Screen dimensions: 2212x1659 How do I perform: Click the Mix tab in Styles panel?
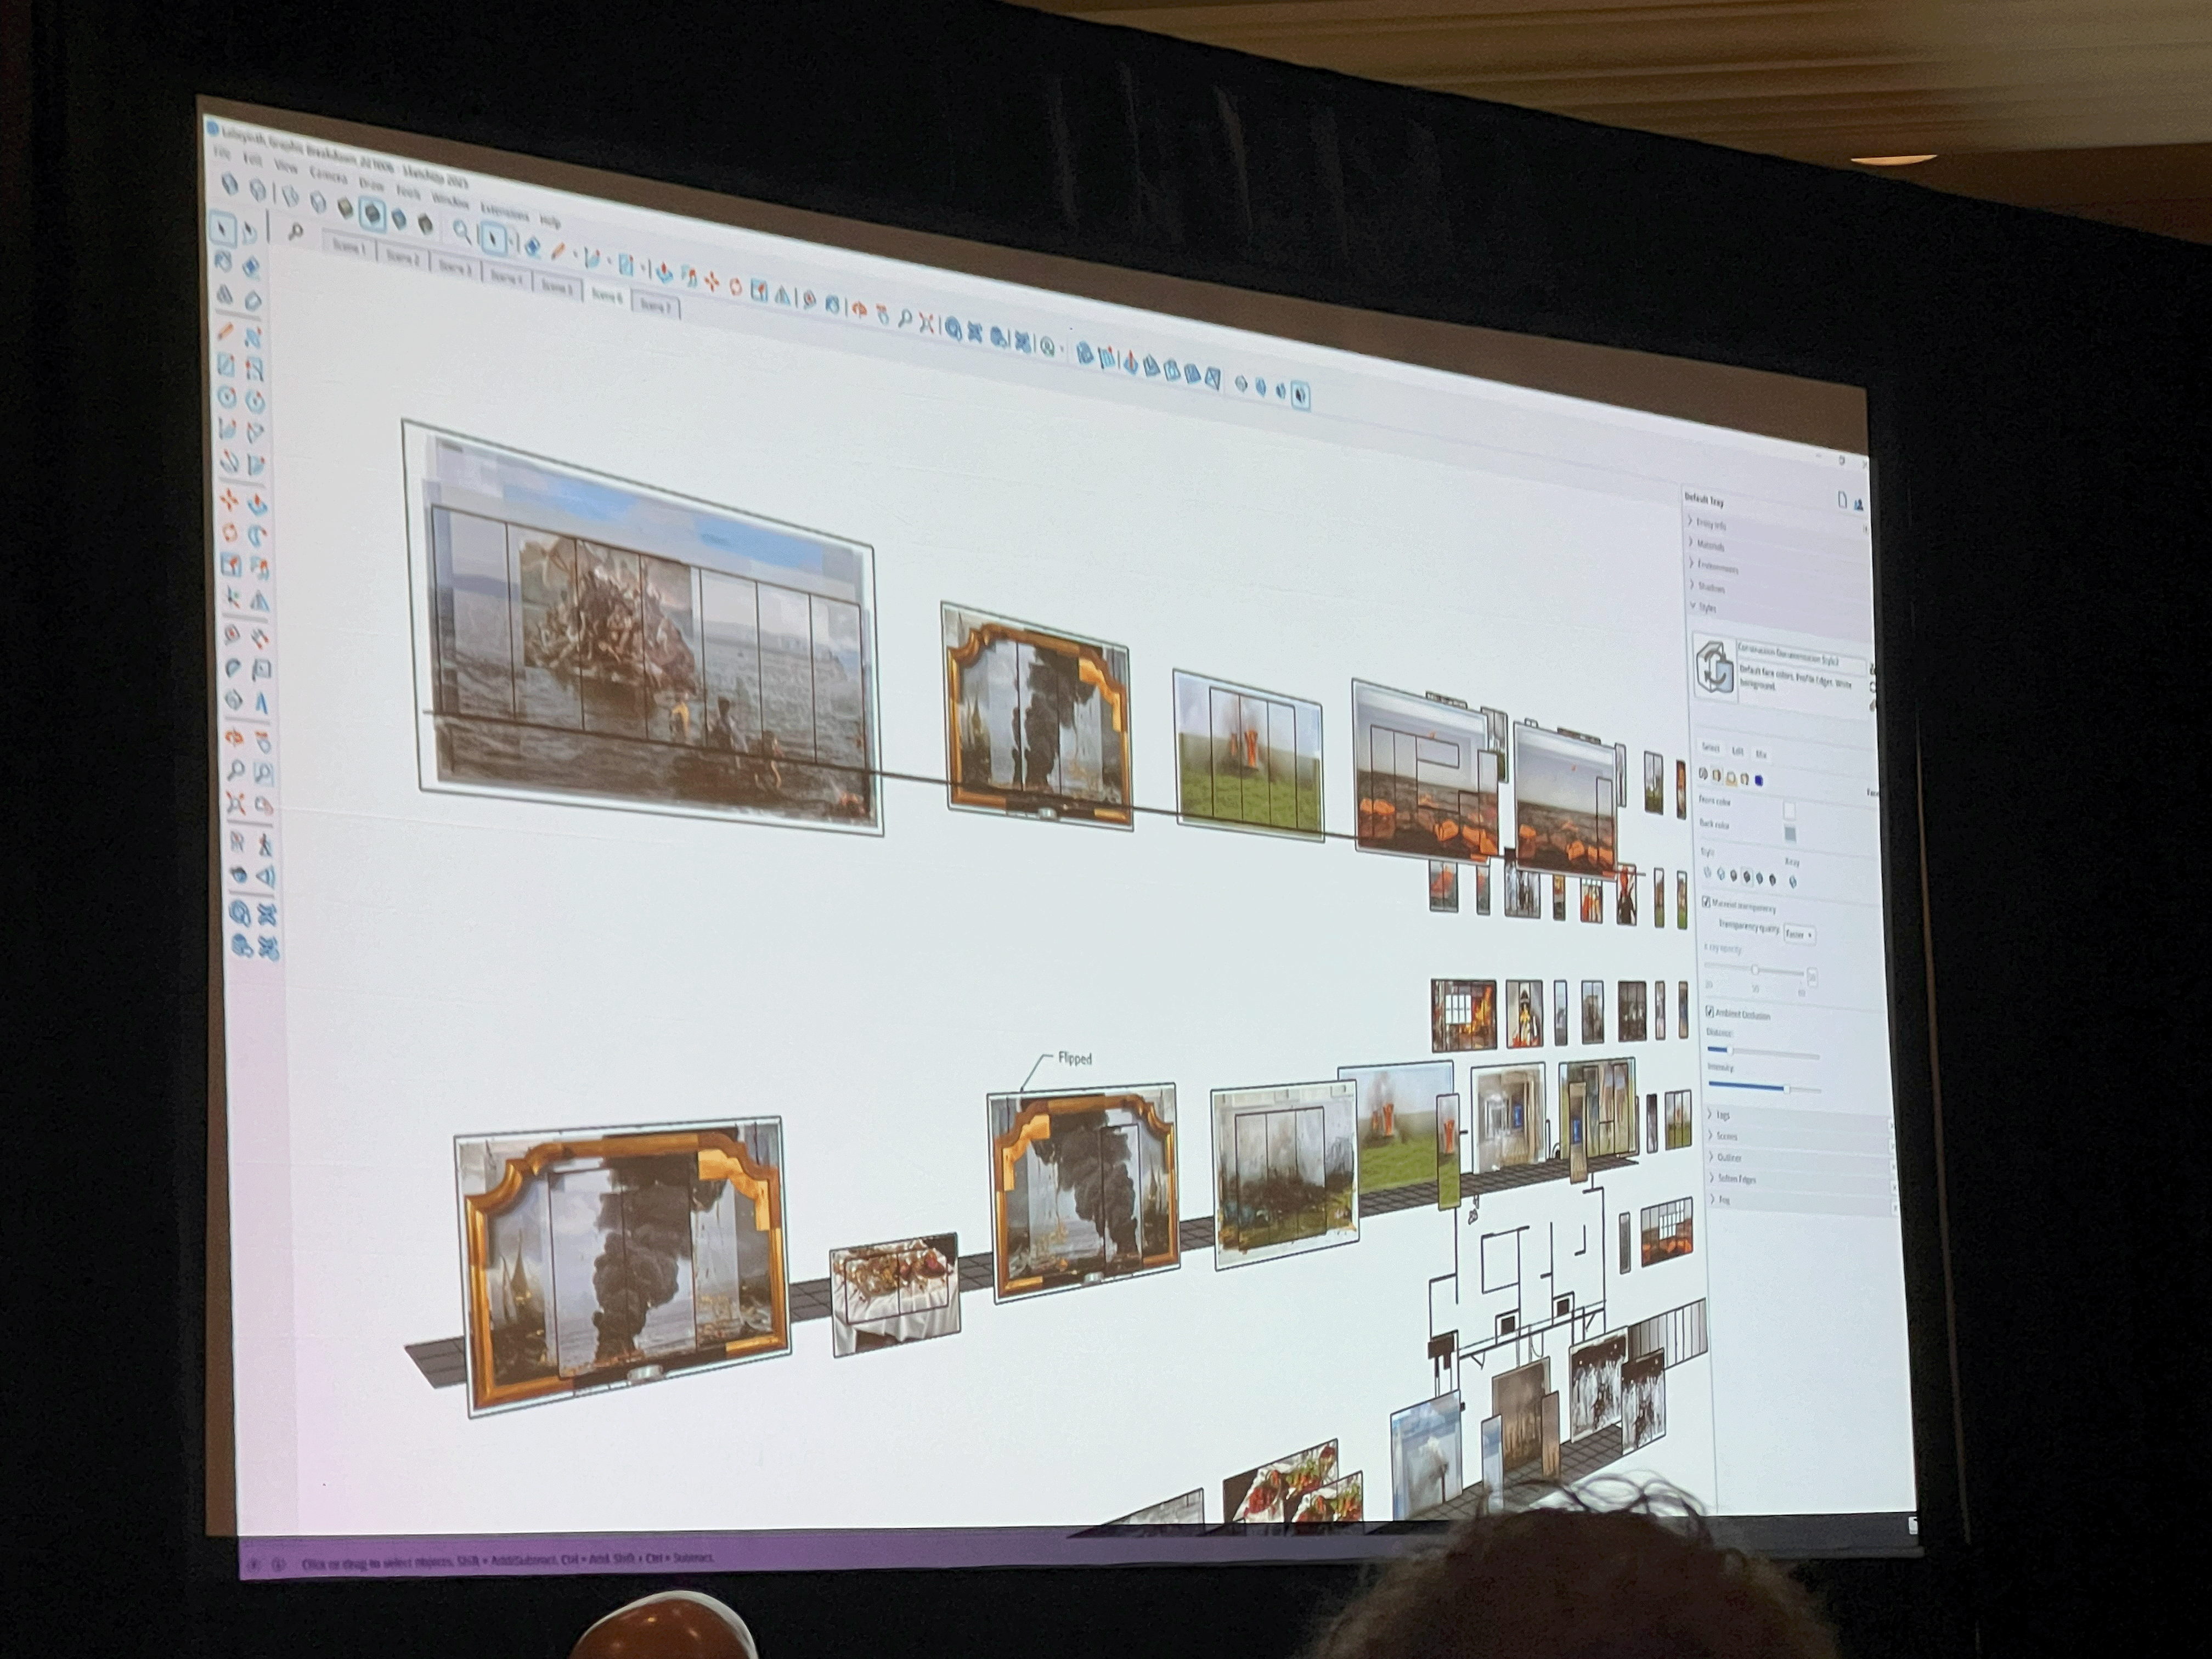pos(1761,754)
